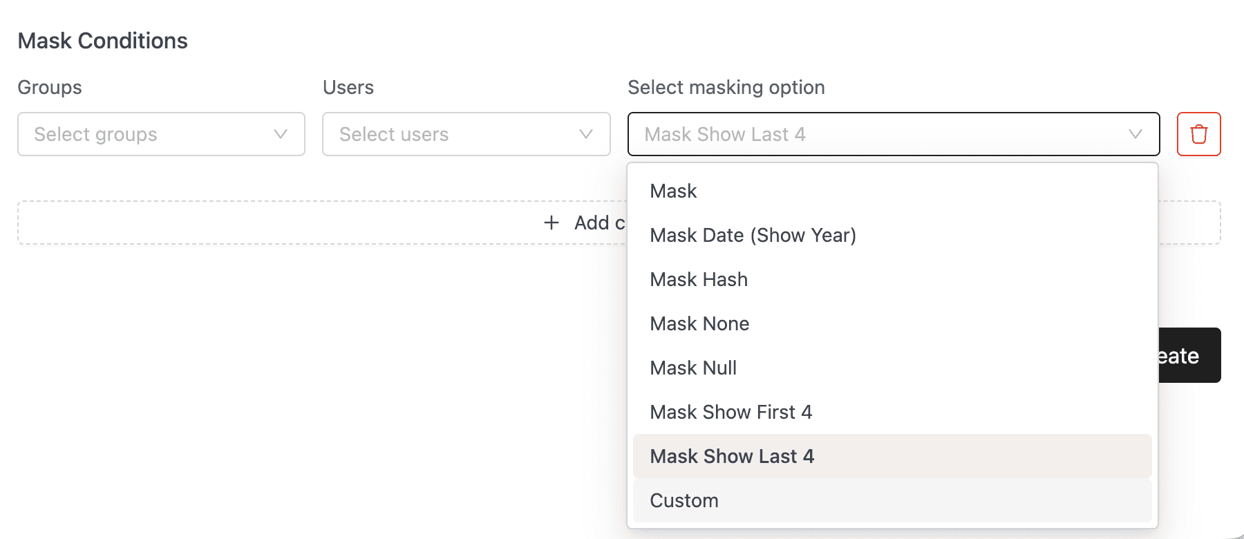This screenshot has height=539, width=1244.
Task: Re-select the highlighted Mask Show Last 4 option
Action: 733,456
